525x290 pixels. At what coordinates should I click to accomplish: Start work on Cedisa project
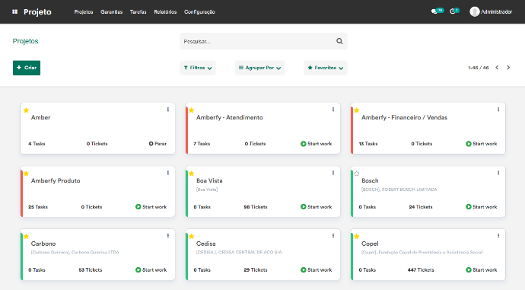[316, 270]
